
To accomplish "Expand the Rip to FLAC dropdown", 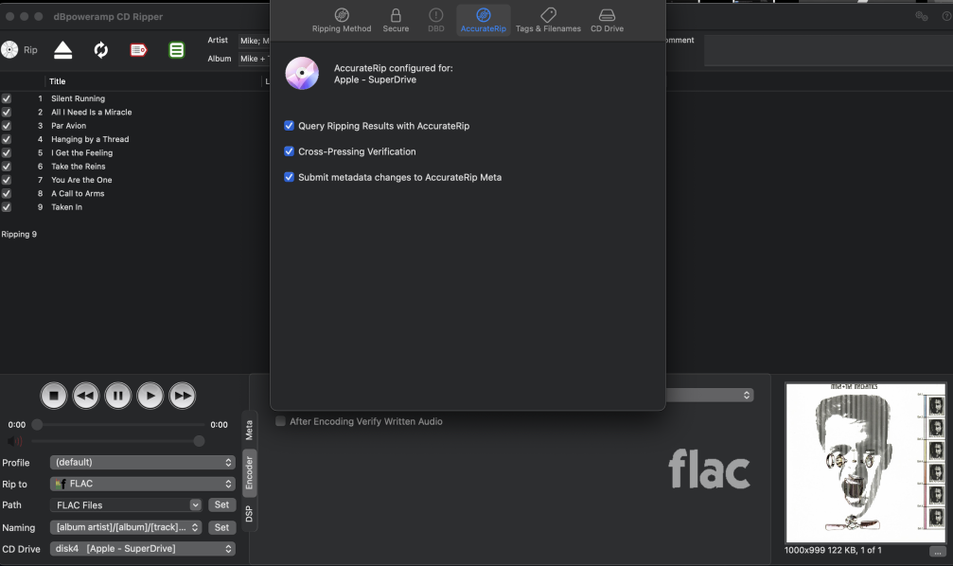I will [142, 484].
